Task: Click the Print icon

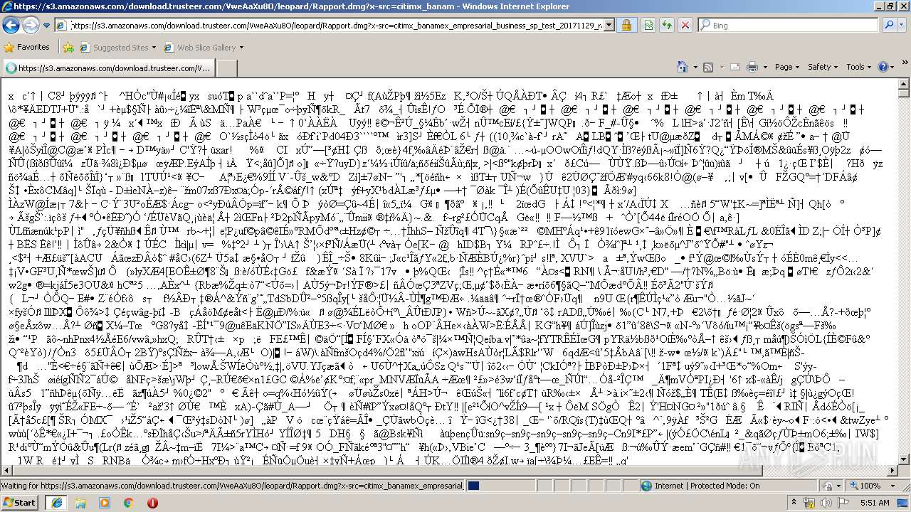Action: click(752, 67)
